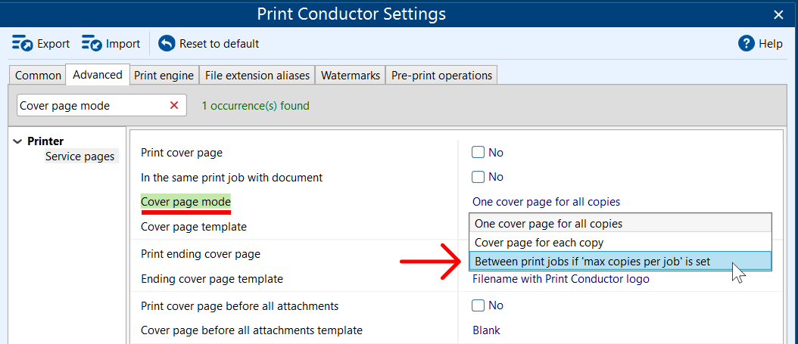Click Cover page before all attachments template label
This screenshot has height=344, width=798.
[x=251, y=330]
